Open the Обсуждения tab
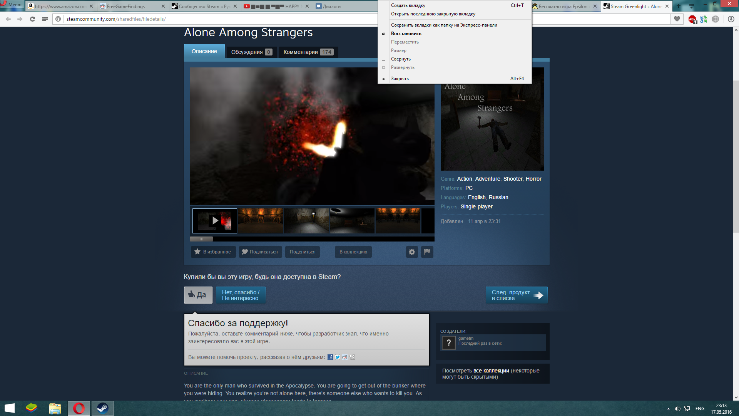739x416 pixels. coord(251,52)
